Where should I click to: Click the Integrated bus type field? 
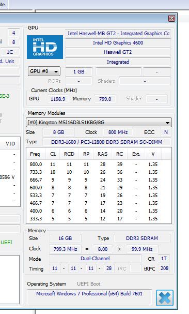click(x=118, y=62)
